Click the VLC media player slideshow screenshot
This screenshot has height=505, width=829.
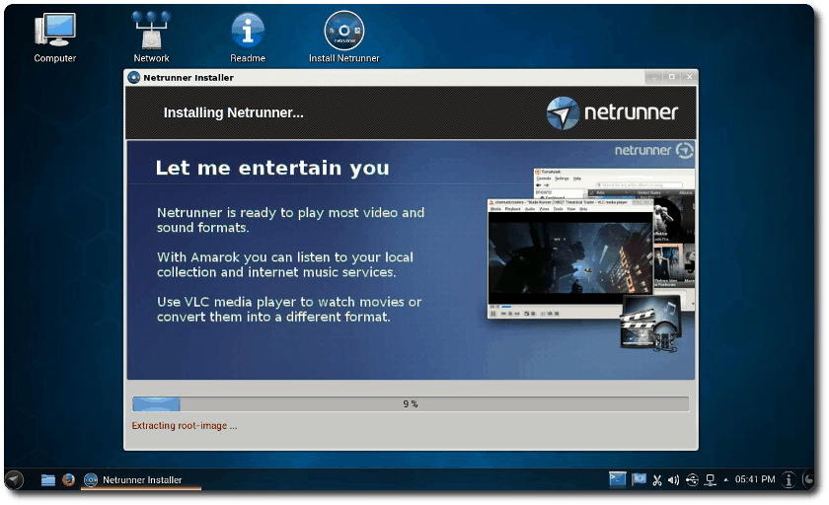(x=570, y=258)
